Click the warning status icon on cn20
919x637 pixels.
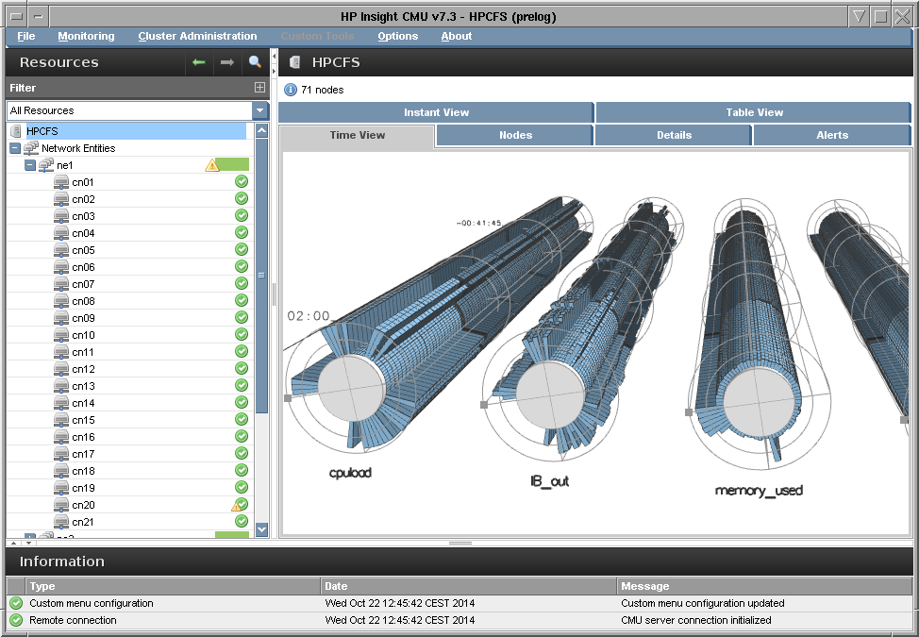240,505
